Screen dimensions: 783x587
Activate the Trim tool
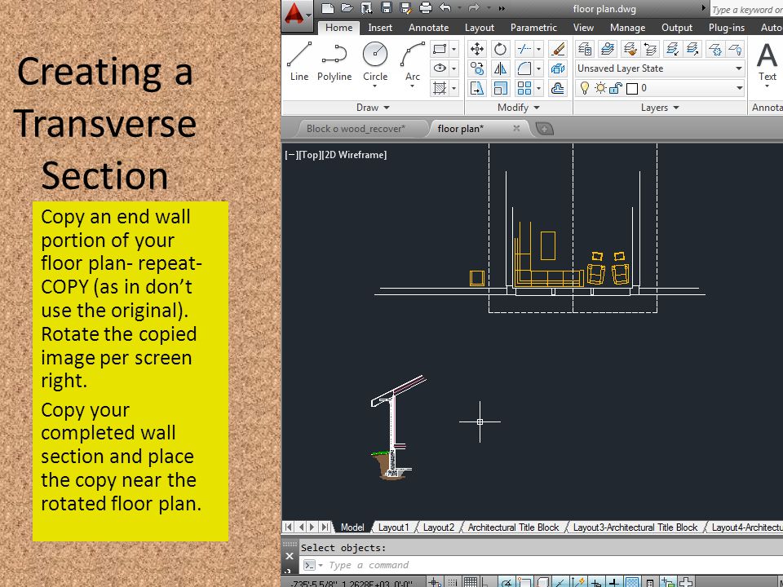click(524, 49)
